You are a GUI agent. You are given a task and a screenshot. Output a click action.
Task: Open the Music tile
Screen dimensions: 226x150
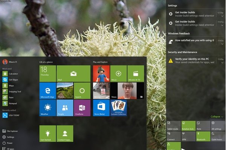coord(119,73)
